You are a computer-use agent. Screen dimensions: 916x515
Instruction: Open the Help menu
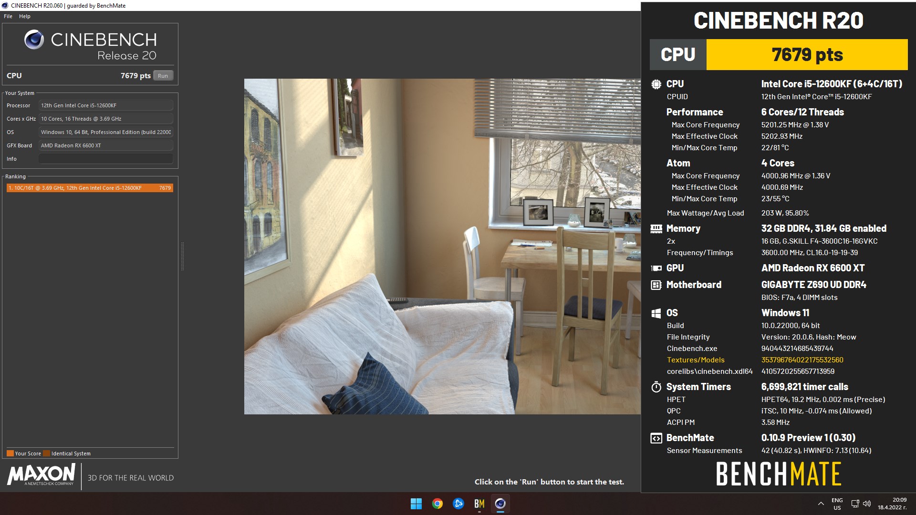tap(25, 16)
